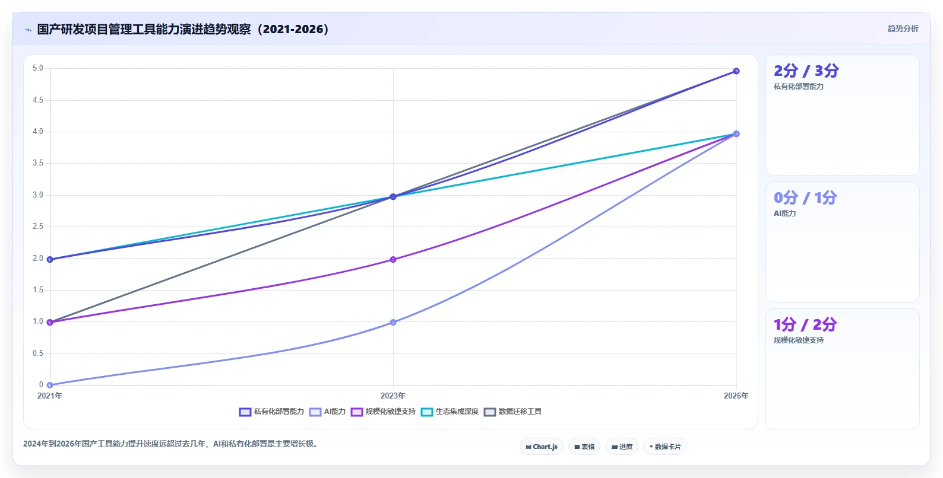Click the 数据迁移工具 legend label
This screenshot has width=943, height=478.
(x=520, y=412)
